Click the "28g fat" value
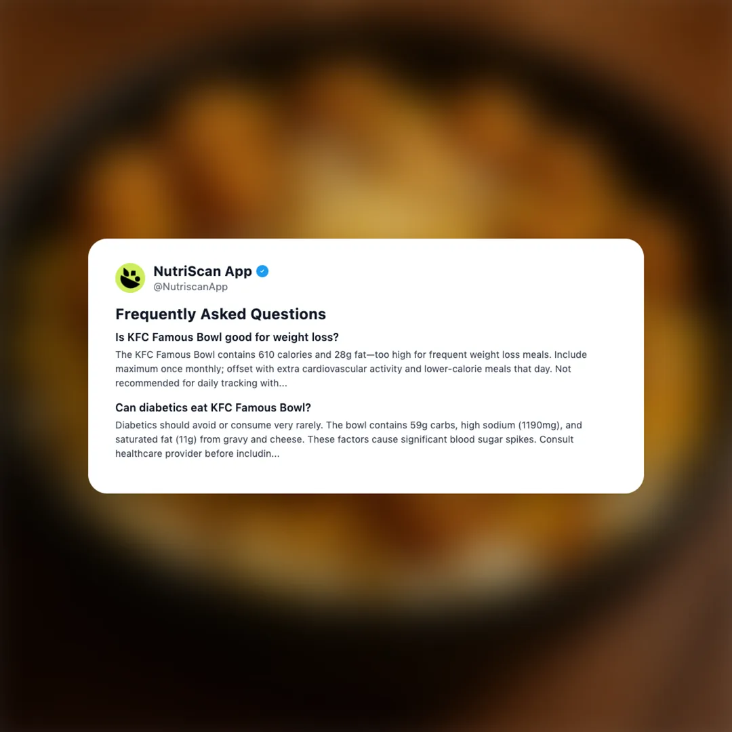Screen dimensions: 732x732 (x=350, y=354)
